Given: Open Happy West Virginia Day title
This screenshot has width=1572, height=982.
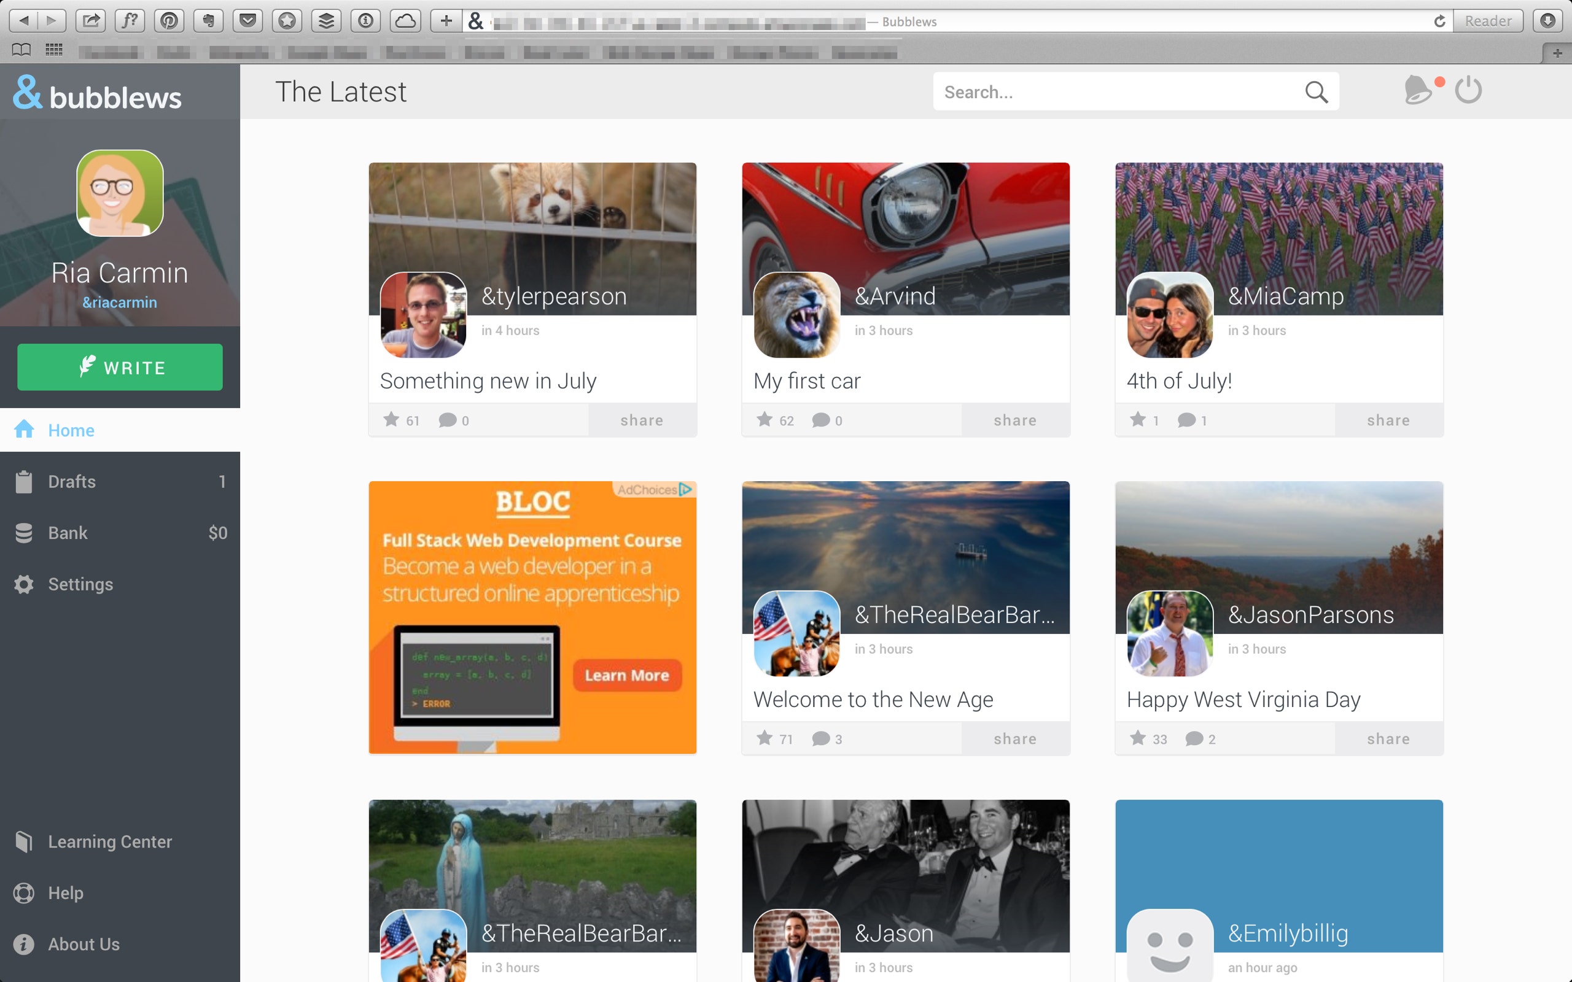Looking at the screenshot, I should (1243, 700).
